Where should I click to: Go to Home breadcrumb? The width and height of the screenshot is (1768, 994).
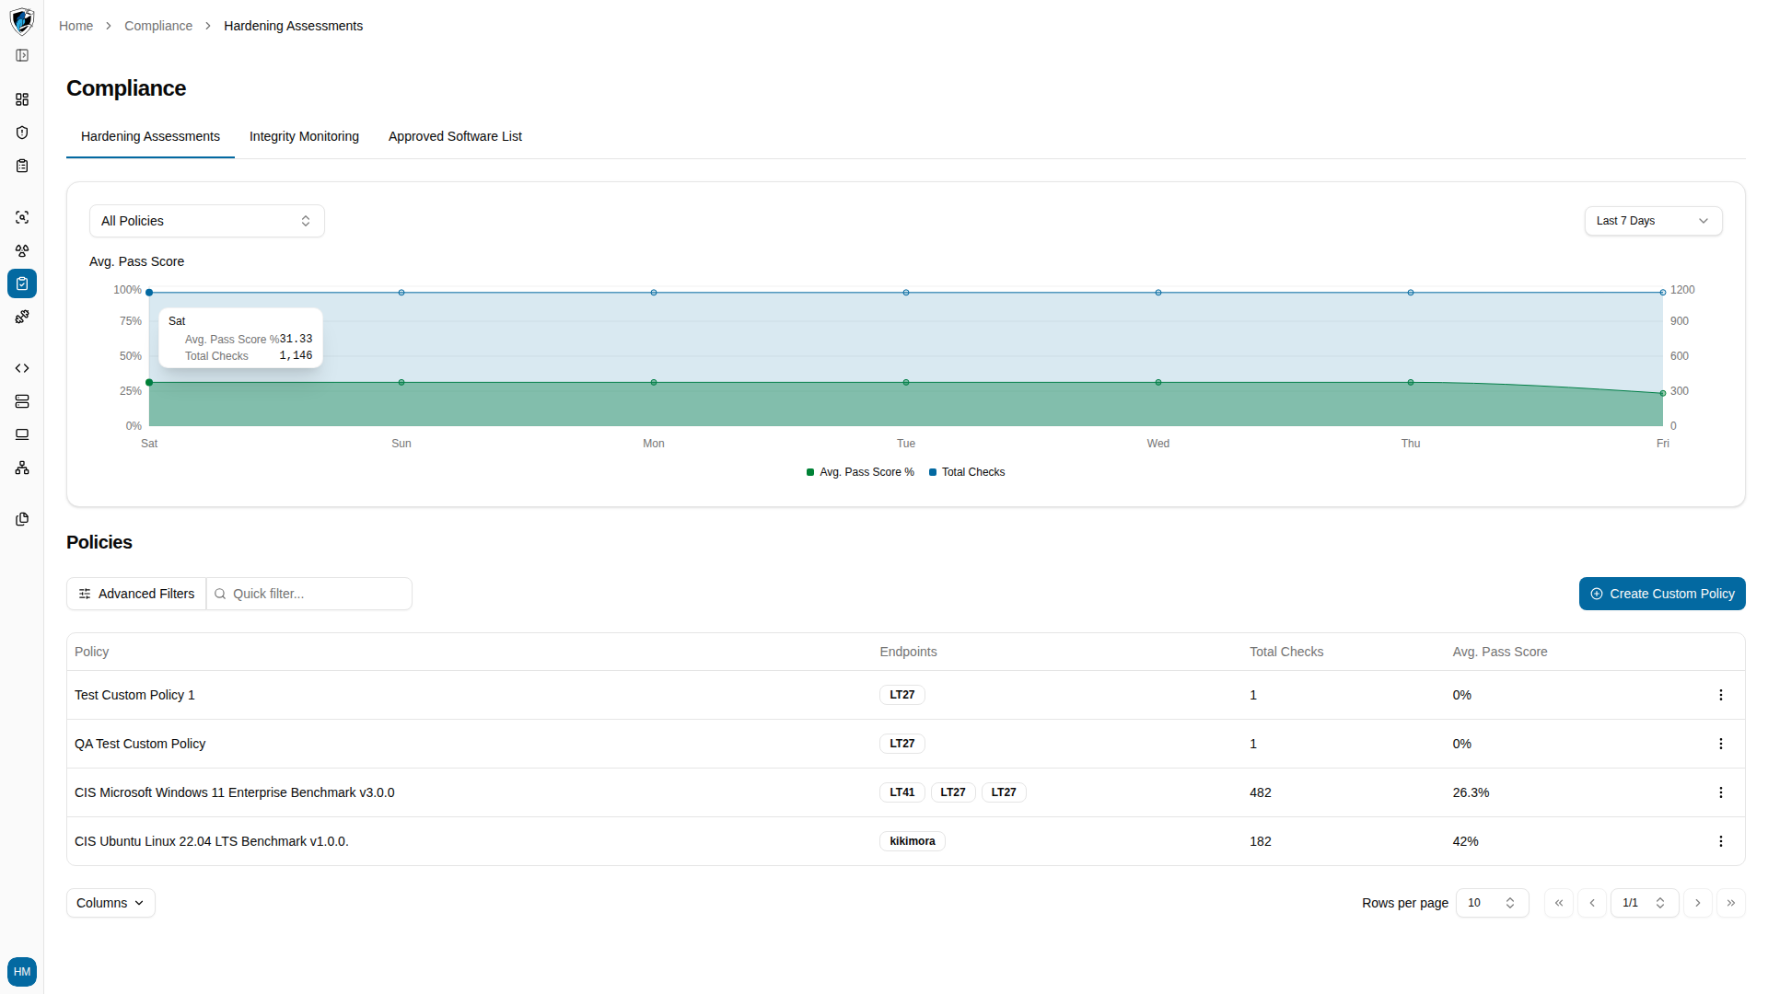click(x=76, y=26)
